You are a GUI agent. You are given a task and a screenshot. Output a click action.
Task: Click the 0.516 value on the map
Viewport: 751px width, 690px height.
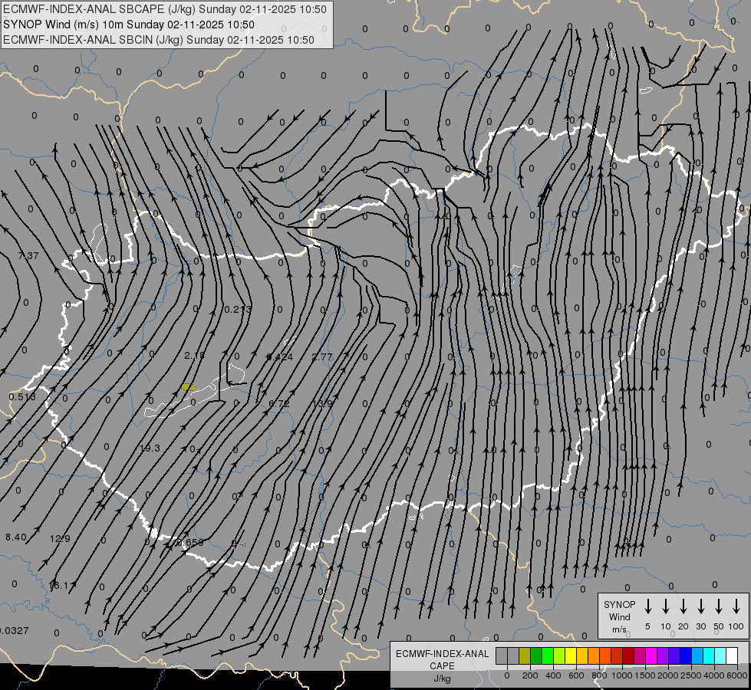(22, 396)
